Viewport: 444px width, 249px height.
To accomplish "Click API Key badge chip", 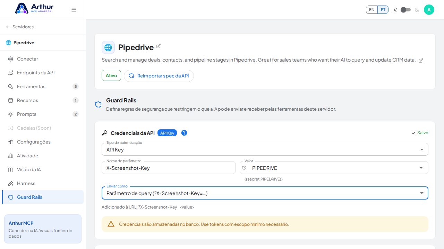I will 167,133.
